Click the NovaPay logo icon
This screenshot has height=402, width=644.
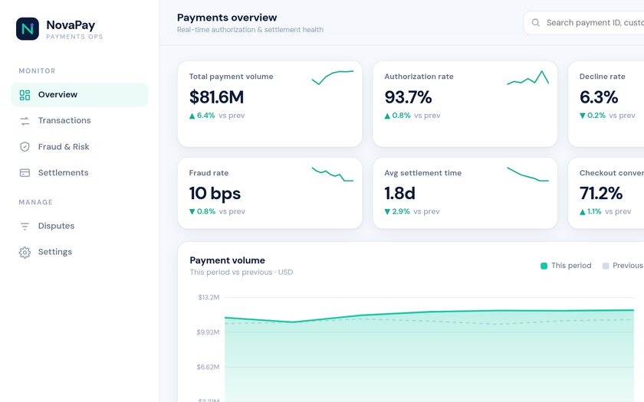pyautogui.click(x=28, y=29)
